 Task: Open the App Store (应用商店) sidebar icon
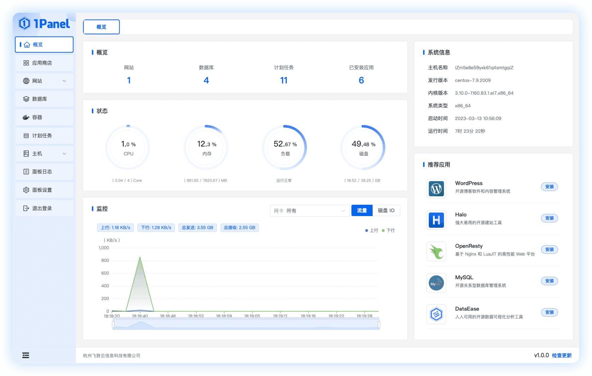(26, 63)
